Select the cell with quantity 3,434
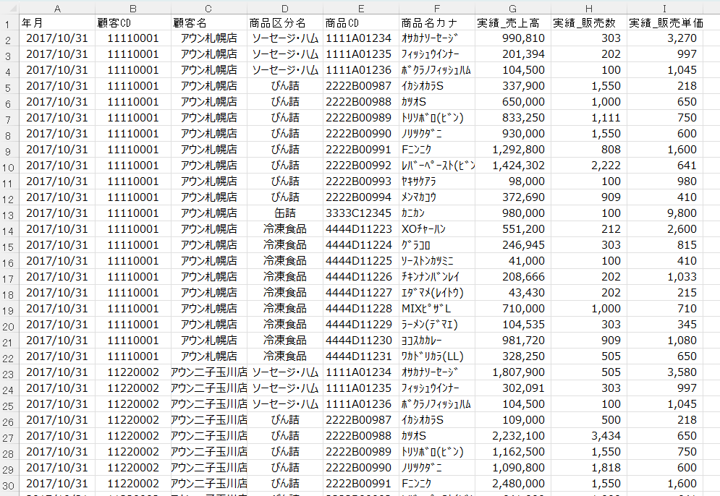 588,436
